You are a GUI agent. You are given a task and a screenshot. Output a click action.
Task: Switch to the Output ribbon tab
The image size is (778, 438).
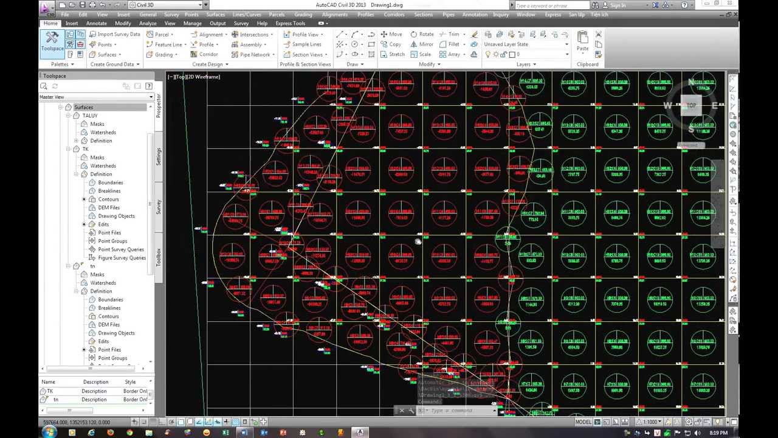pyautogui.click(x=217, y=24)
